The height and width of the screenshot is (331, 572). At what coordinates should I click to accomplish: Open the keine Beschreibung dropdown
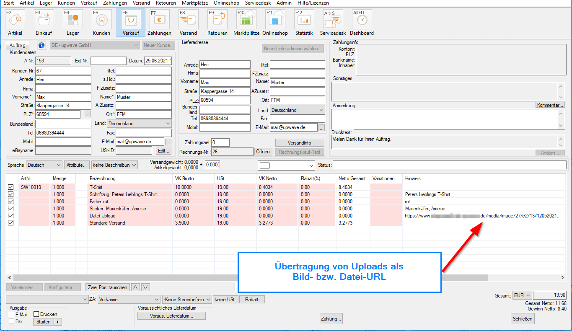click(x=114, y=165)
